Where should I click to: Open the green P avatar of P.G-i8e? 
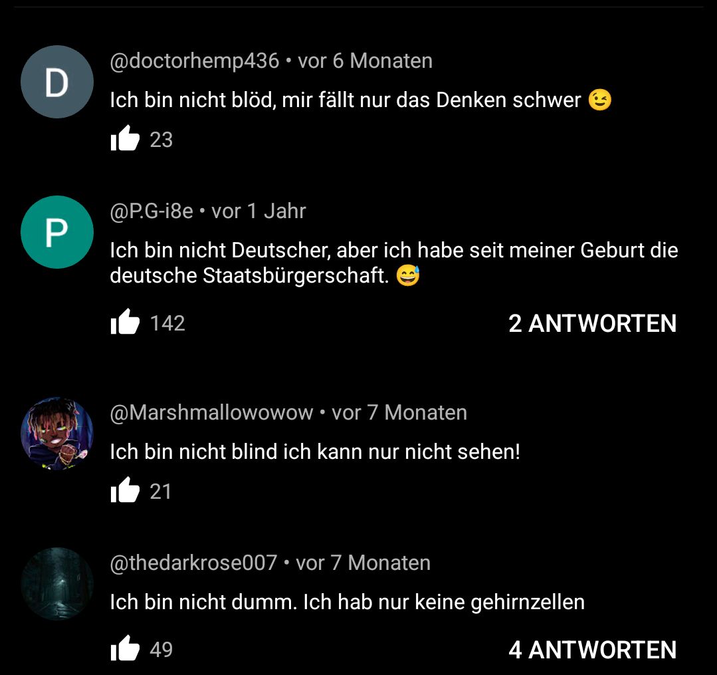click(x=57, y=232)
